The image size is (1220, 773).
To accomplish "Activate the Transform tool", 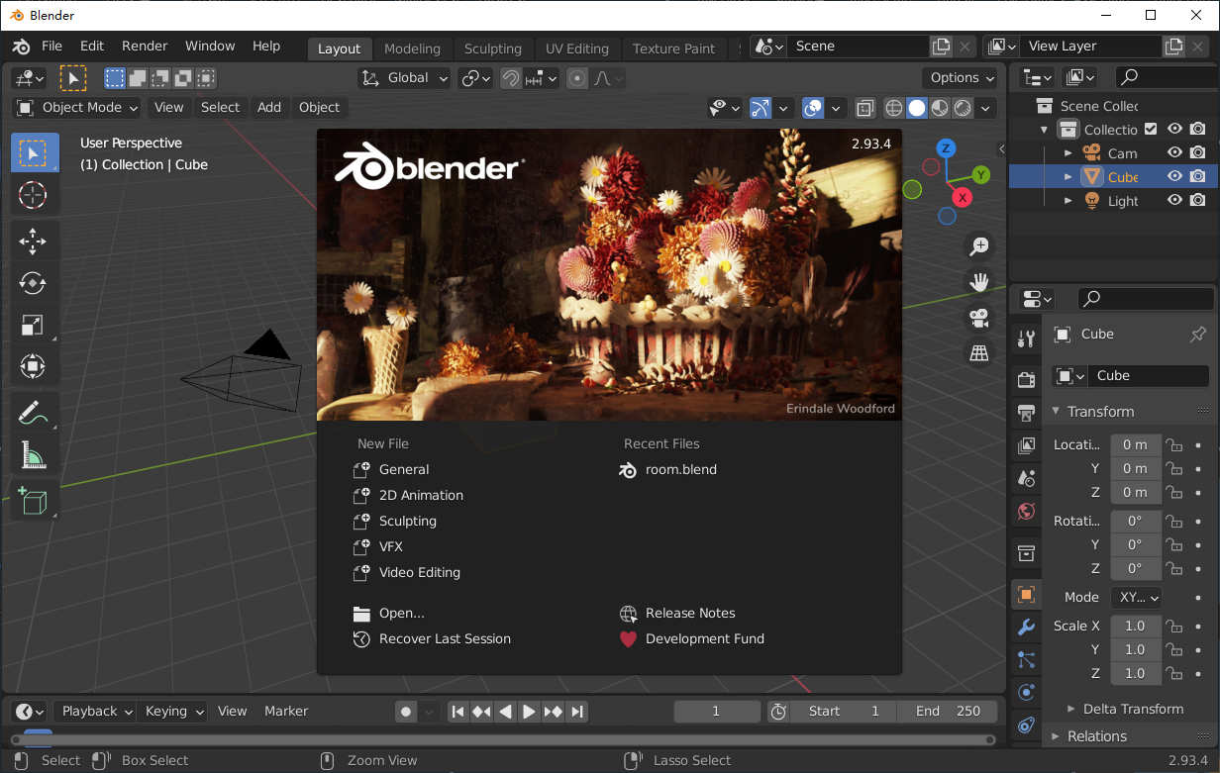I will point(33,366).
